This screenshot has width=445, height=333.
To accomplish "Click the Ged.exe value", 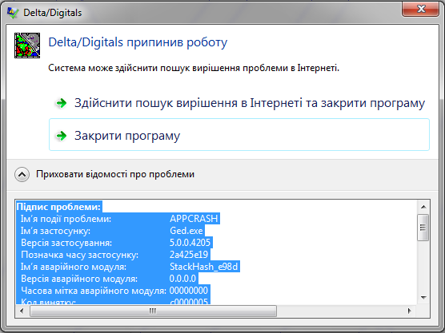I will point(186,231).
